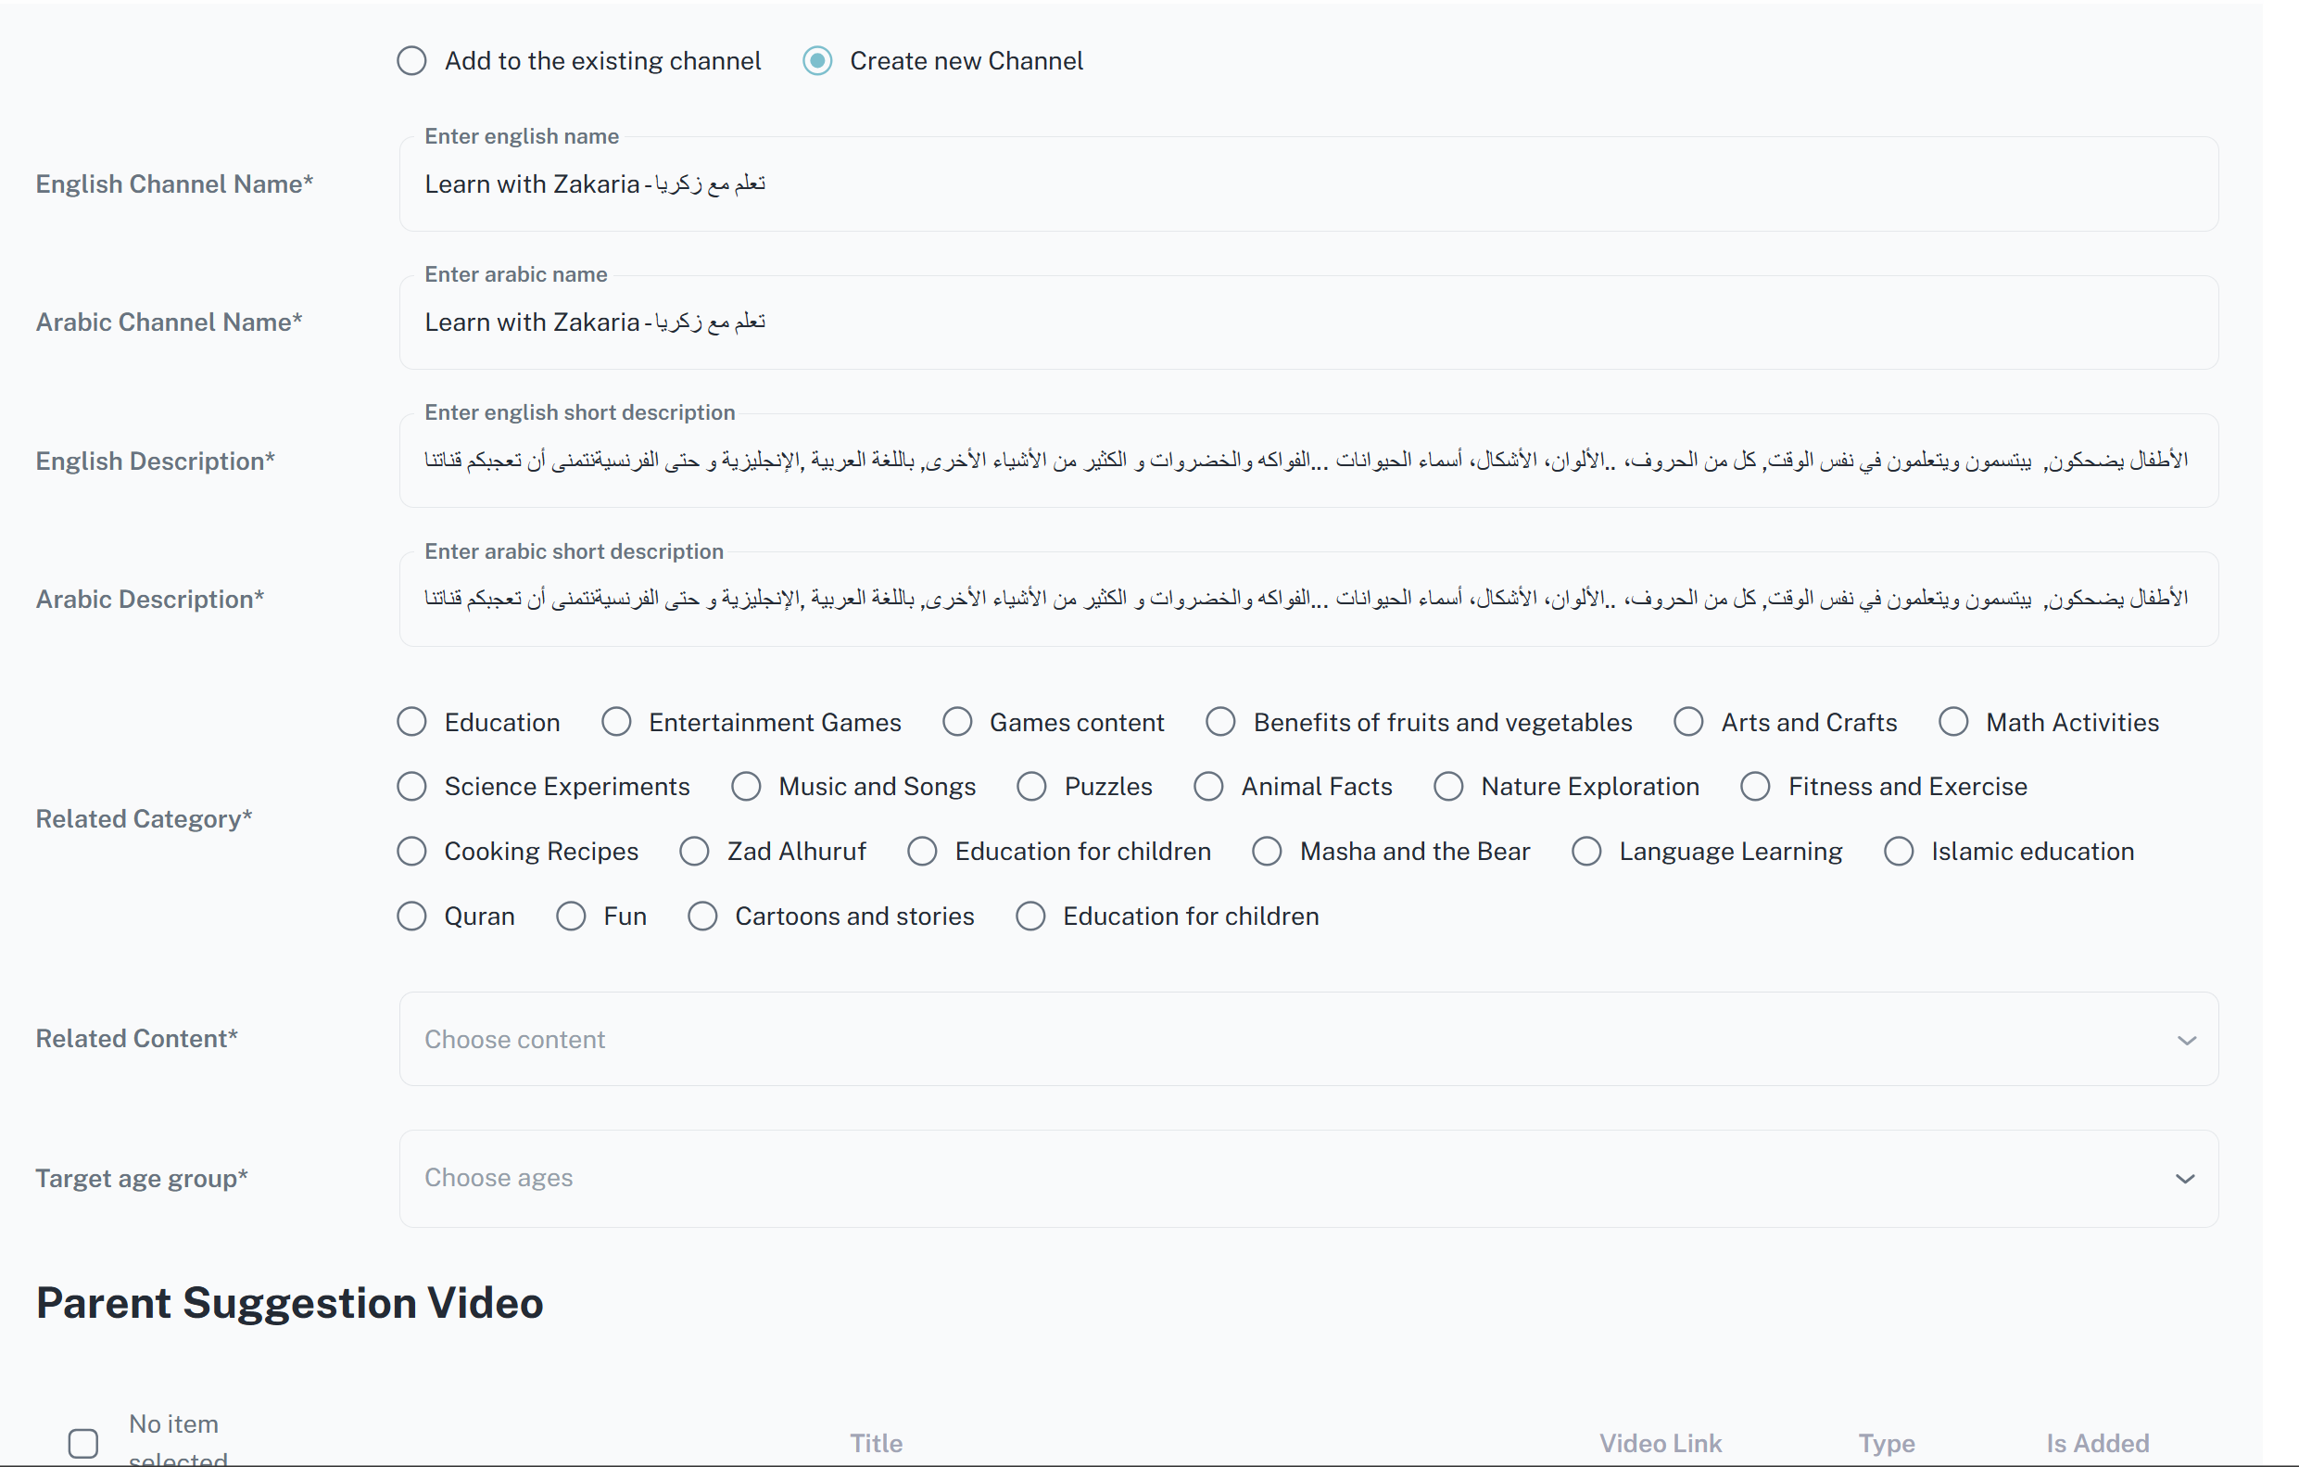This screenshot has height=1467, width=2299.
Task: Choose Music and Songs category
Action: pyautogui.click(x=747, y=787)
